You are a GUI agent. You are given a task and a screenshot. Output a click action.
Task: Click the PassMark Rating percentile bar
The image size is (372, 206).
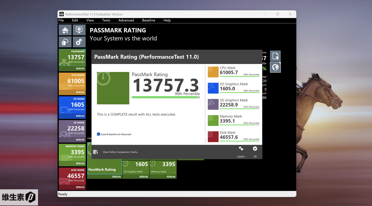tap(165, 97)
